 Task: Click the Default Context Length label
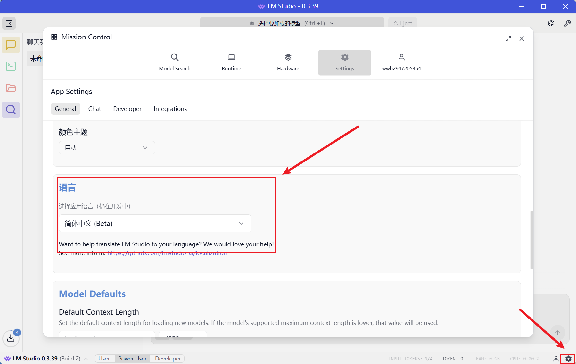pos(99,312)
